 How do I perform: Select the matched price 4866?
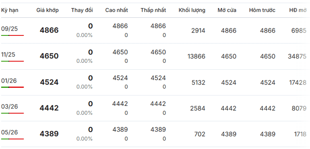pyautogui.click(x=49, y=31)
